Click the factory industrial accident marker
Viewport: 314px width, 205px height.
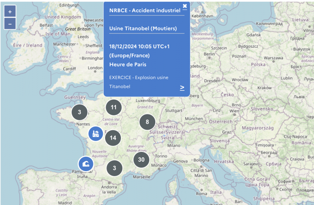click(95, 133)
